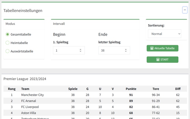190x119 pixels.
Task: Click the Team column header
Action: tap(25, 89)
